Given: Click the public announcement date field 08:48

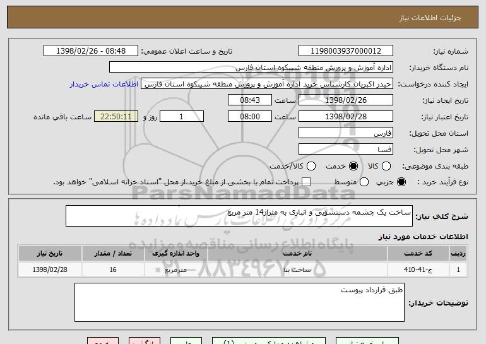Looking at the screenshot, I should click(x=91, y=51).
